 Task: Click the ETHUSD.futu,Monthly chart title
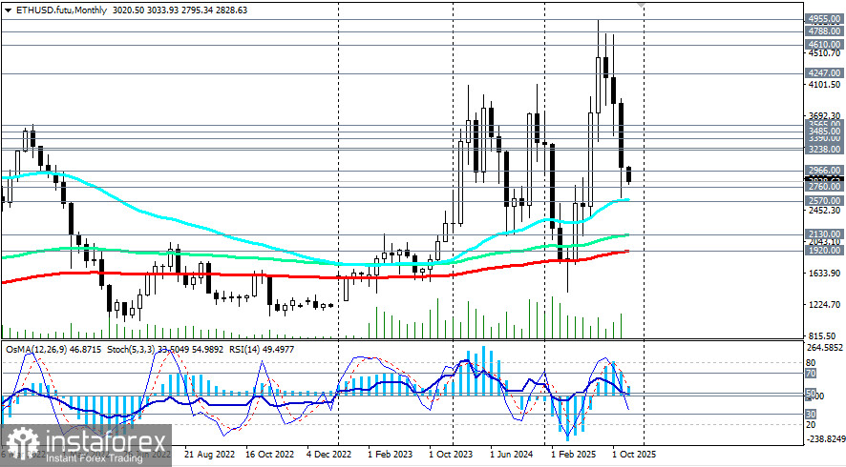[61, 10]
